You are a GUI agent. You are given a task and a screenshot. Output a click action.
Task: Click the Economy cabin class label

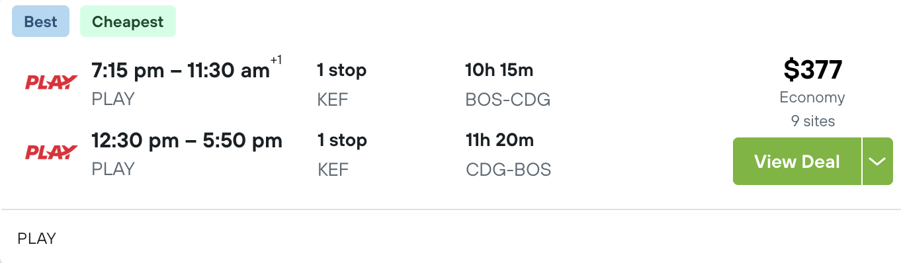812,98
